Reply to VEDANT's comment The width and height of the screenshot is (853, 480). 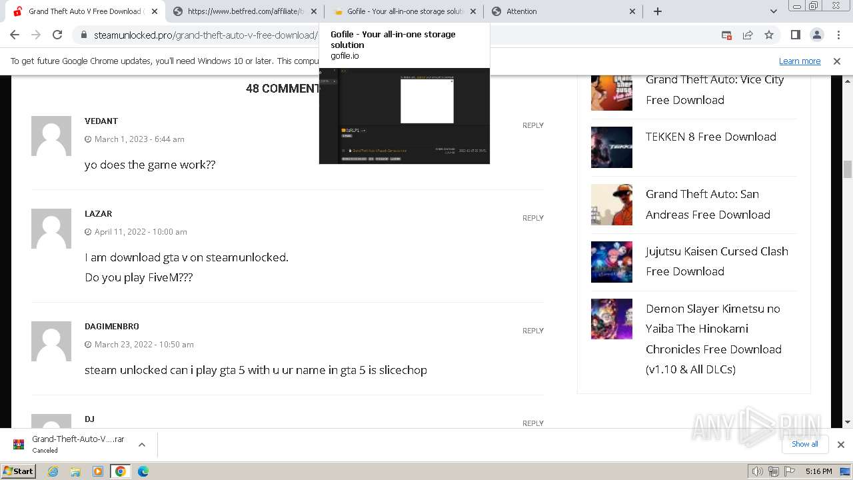click(532, 125)
